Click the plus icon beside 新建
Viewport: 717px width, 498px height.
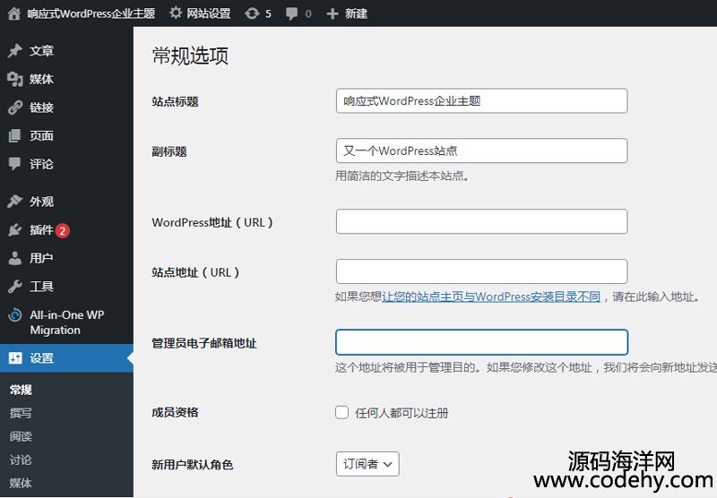[333, 13]
